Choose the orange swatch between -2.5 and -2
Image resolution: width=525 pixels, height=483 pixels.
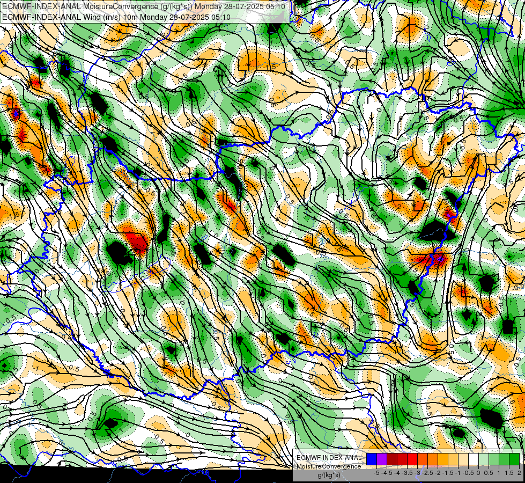pyautogui.click(x=433, y=459)
